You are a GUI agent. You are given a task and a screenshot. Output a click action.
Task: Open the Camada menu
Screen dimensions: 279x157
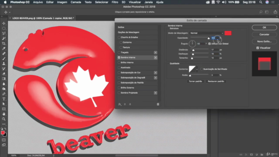click(76, 2)
